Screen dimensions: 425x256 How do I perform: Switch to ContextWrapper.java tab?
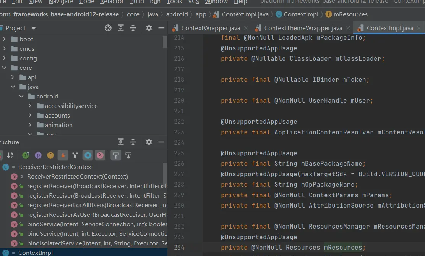point(211,28)
